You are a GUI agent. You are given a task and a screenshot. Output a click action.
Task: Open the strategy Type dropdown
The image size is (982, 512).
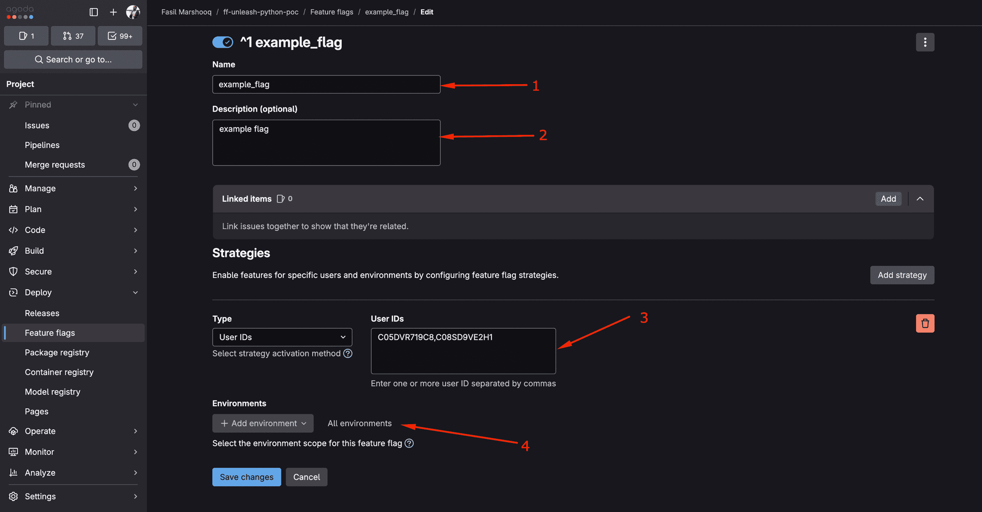282,337
